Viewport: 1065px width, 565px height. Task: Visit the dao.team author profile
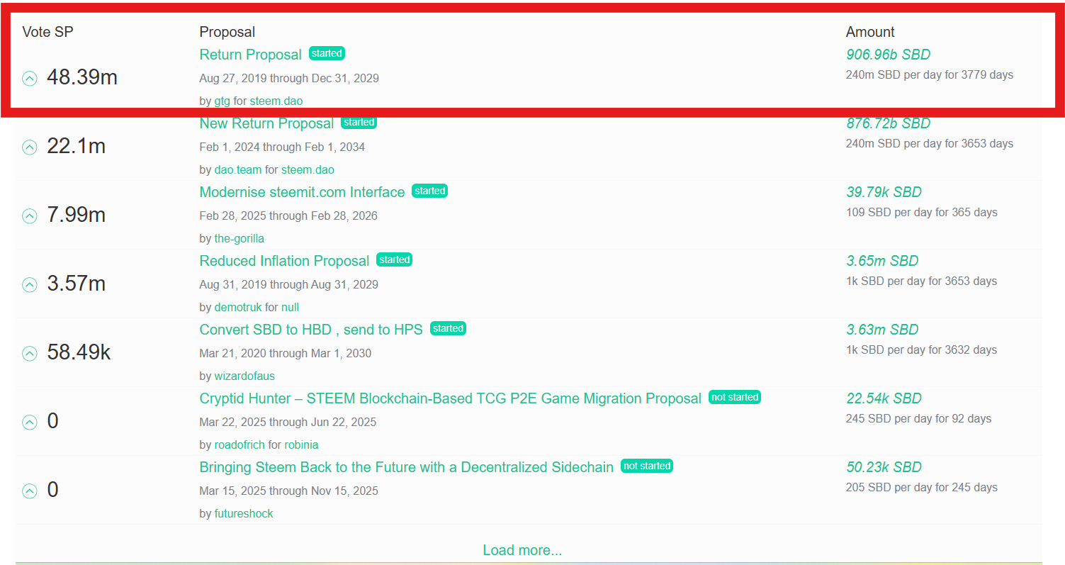coord(238,169)
